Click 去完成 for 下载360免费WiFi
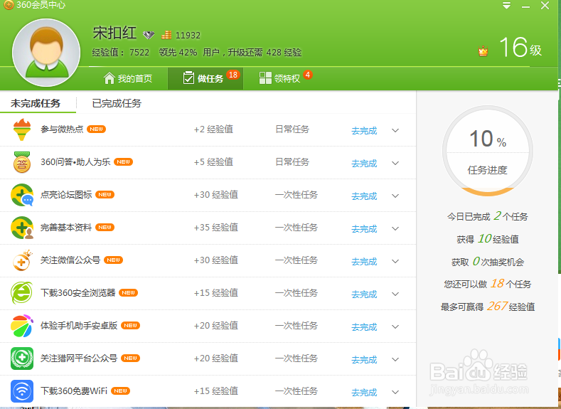The image size is (561, 409). pyautogui.click(x=364, y=392)
